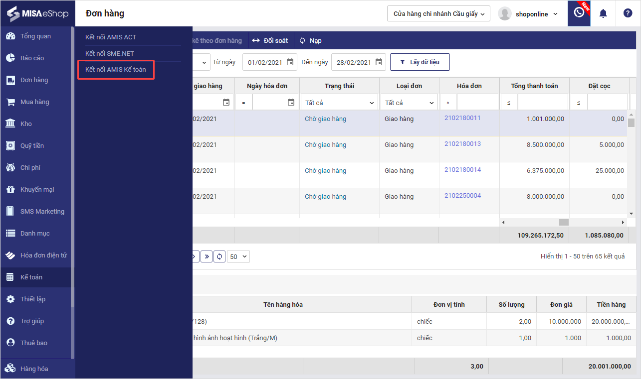This screenshot has width=641, height=379.
Task: Select Kết nối SME.NET menu item
Action: [x=110, y=53]
